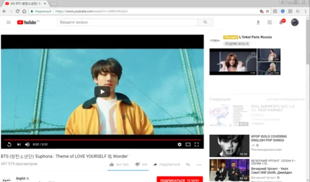This screenshot has width=310, height=182.
Task: Open the YouTube apps grid icon
Action: [269, 22]
